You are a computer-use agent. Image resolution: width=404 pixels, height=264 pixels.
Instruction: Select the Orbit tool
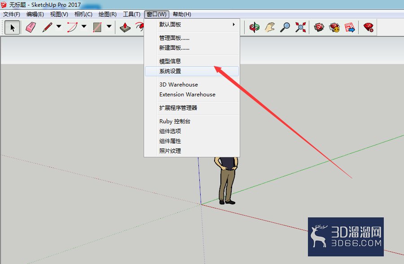point(255,27)
